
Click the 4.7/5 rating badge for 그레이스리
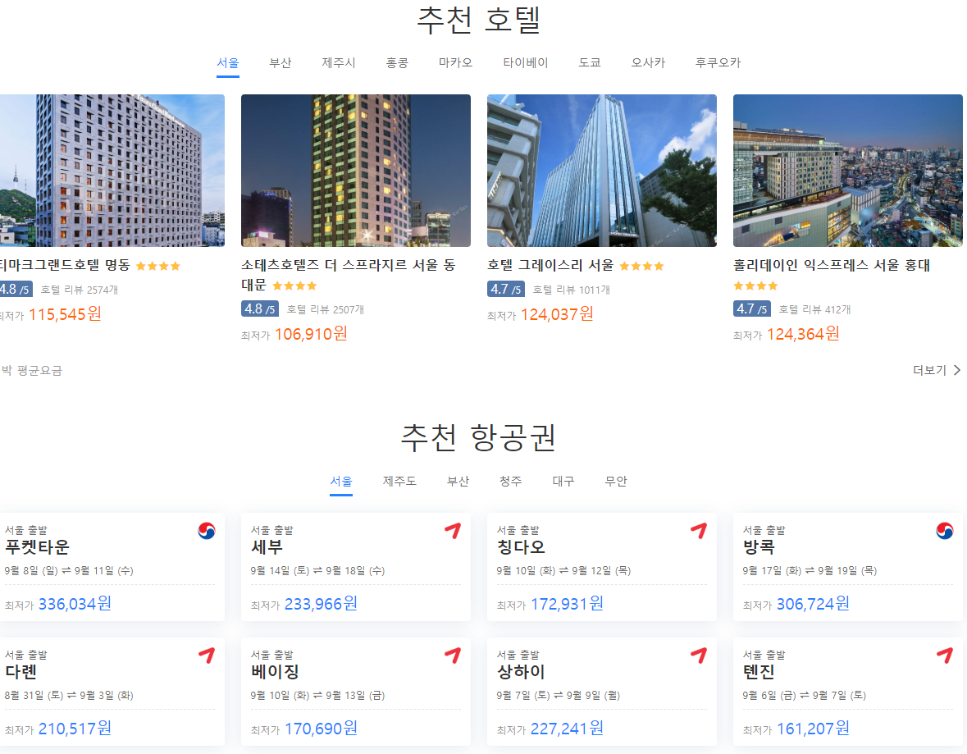click(506, 289)
